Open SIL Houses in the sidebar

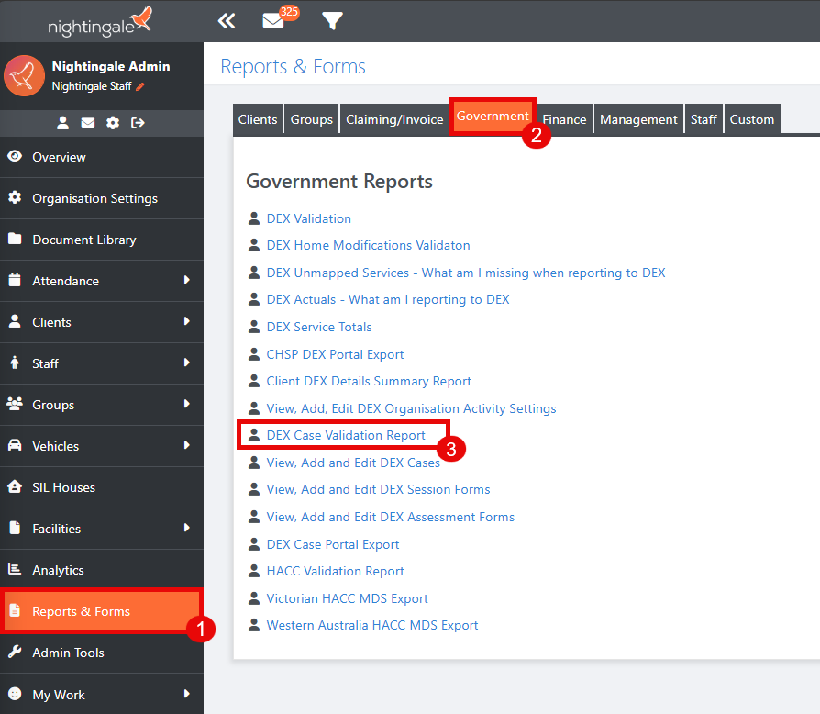pos(102,487)
